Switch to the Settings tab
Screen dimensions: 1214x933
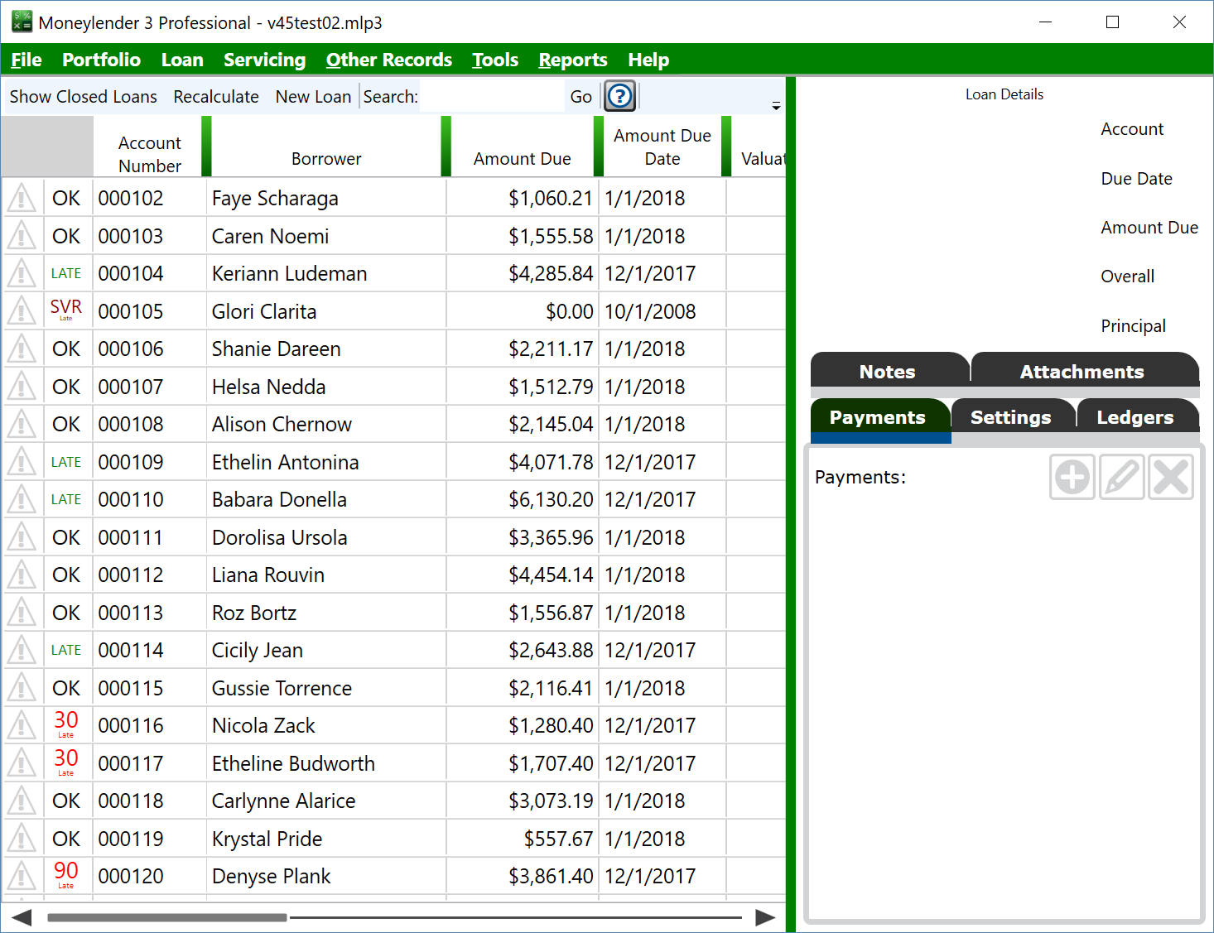click(1013, 416)
